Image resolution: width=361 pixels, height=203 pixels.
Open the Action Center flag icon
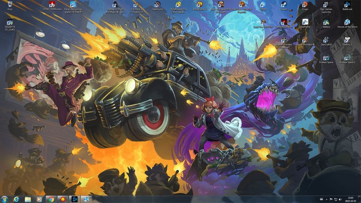point(331,199)
